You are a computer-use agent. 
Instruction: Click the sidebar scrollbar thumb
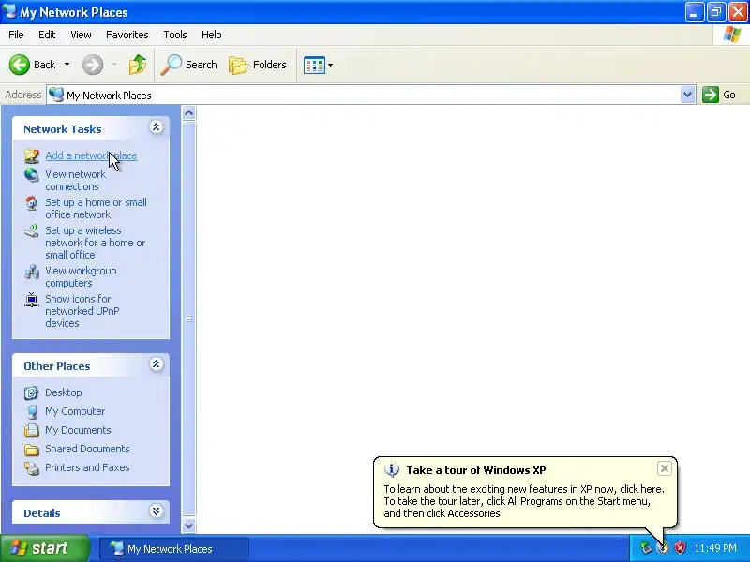[x=189, y=318]
